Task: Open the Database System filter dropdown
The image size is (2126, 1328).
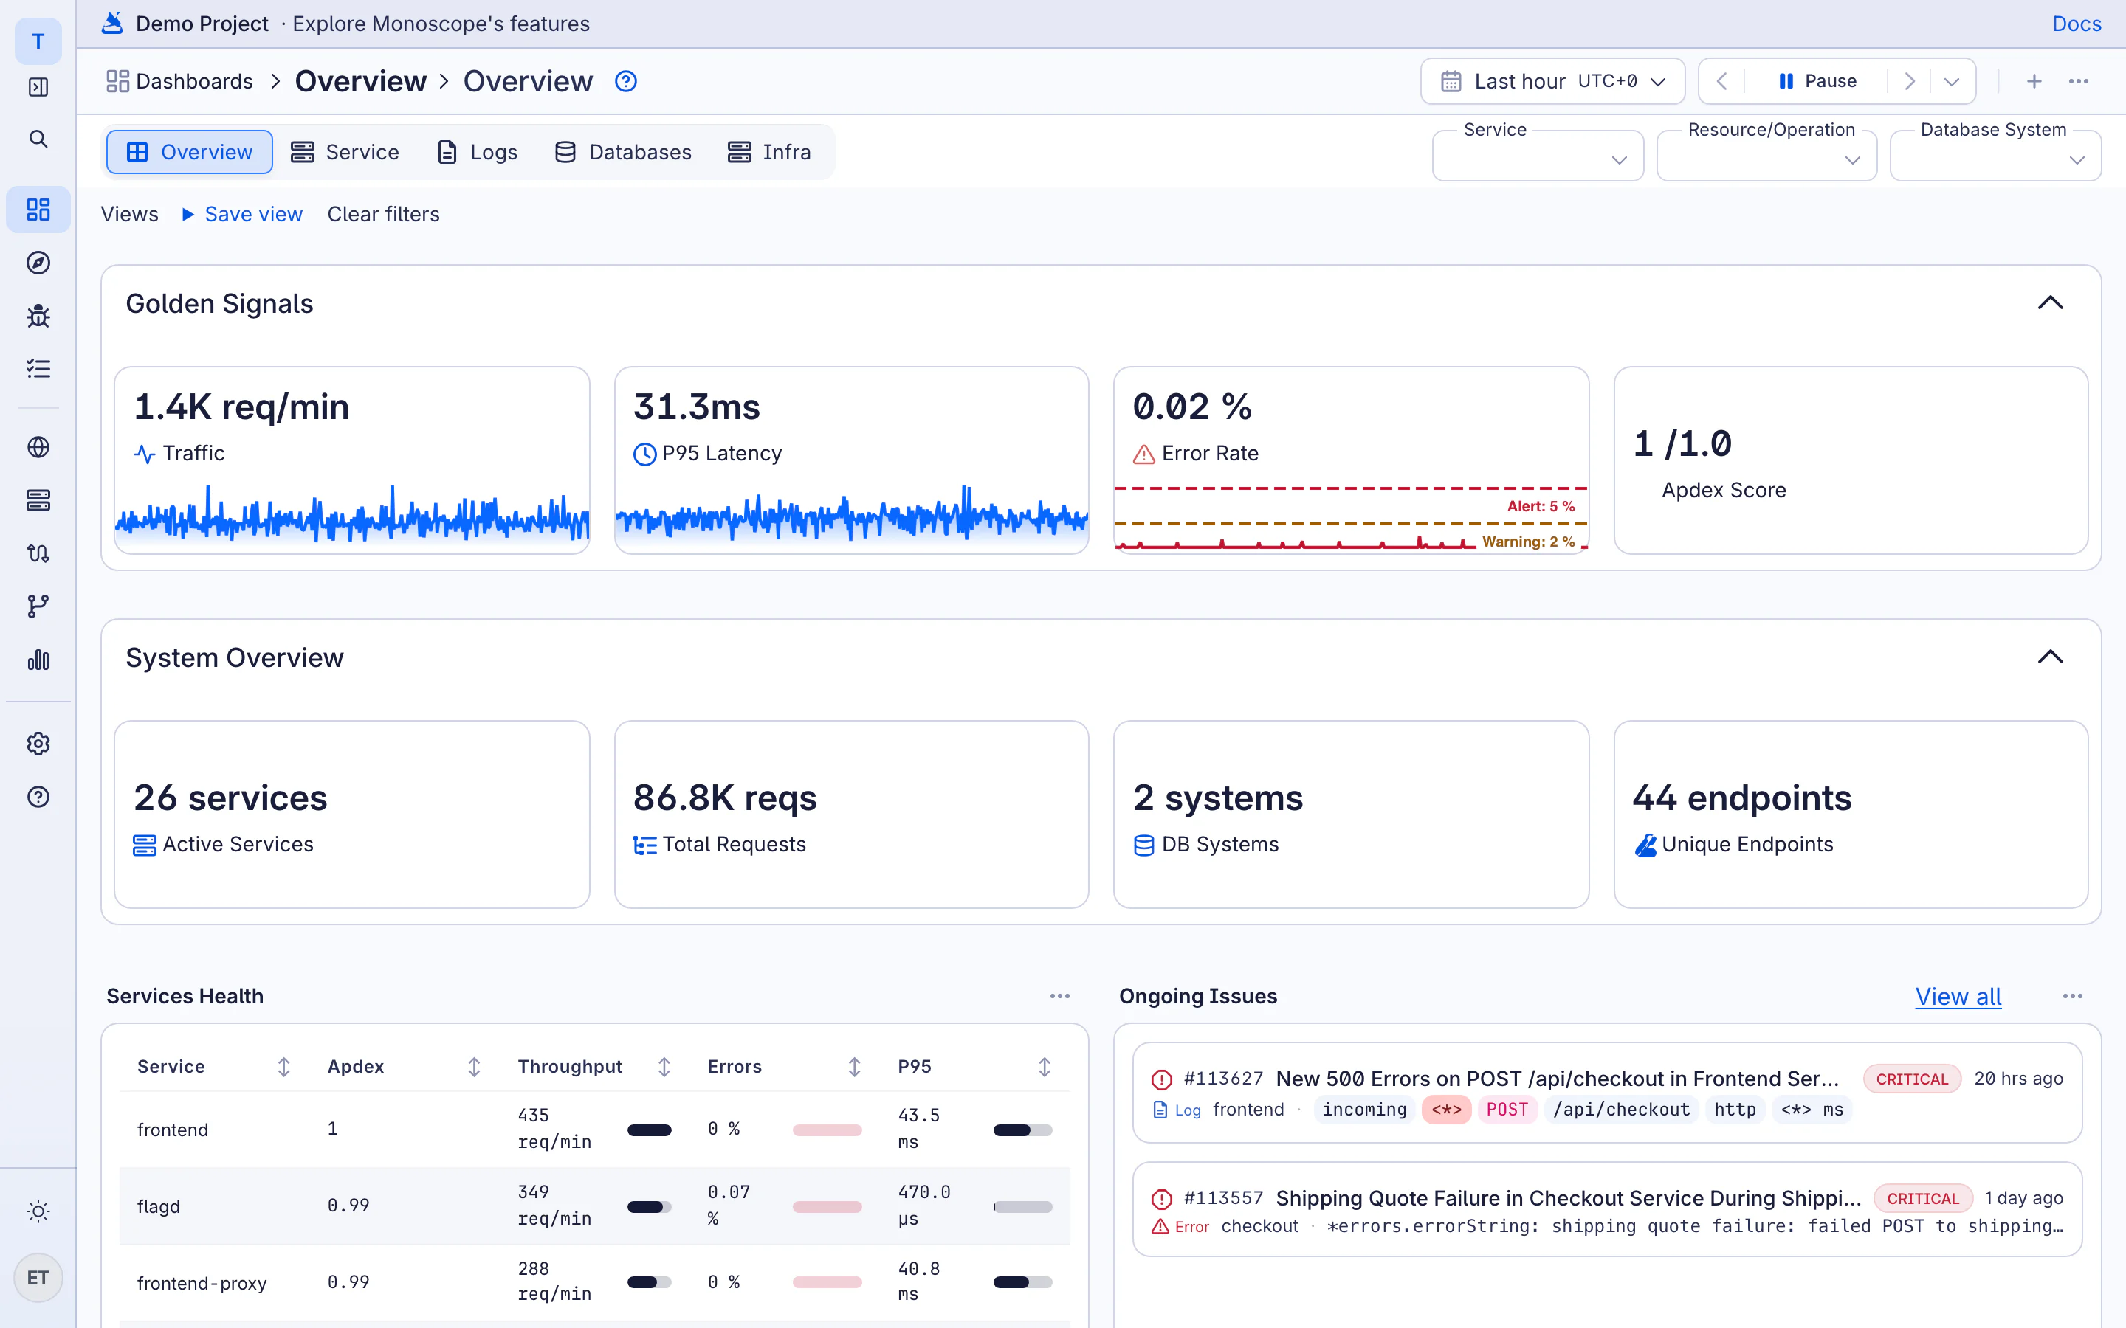Action: click(x=1995, y=156)
